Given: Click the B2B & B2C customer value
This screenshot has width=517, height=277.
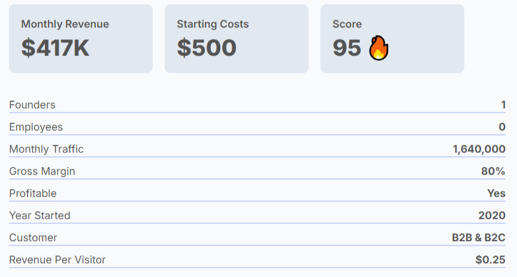Looking at the screenshot, I should point(479,238).
